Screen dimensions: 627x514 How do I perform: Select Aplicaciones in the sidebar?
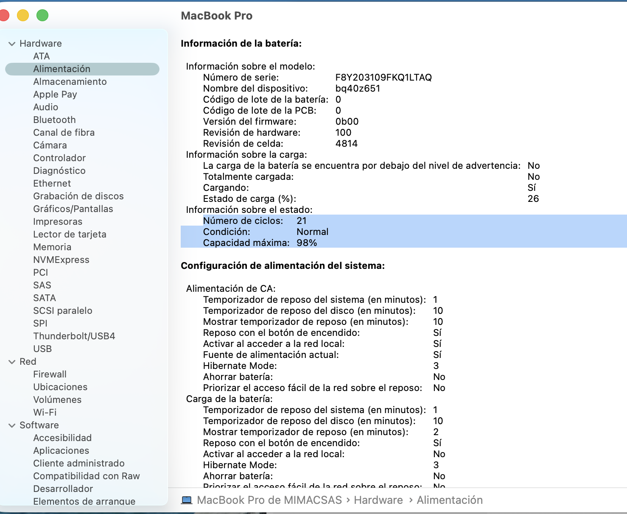[x=61, y=451]
